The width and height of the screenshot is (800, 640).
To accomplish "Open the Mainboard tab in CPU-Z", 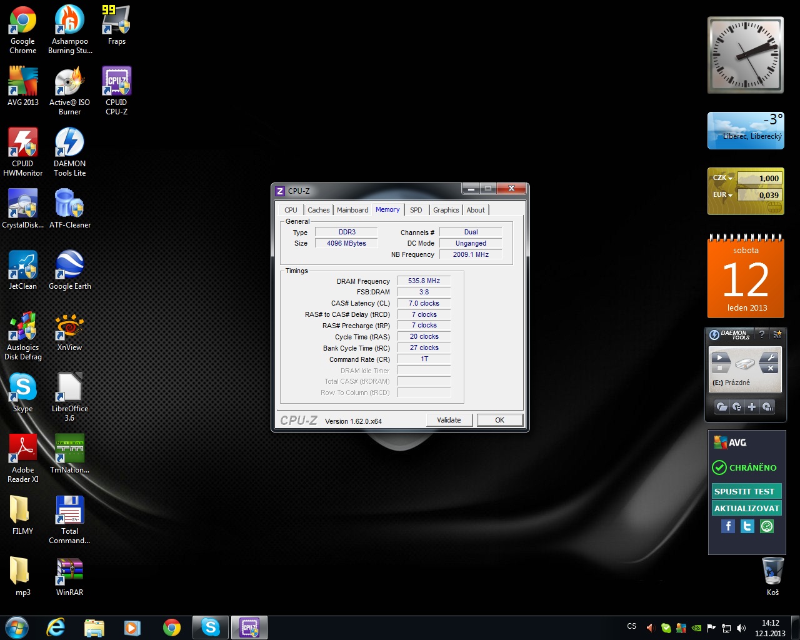I will point(352,210).
